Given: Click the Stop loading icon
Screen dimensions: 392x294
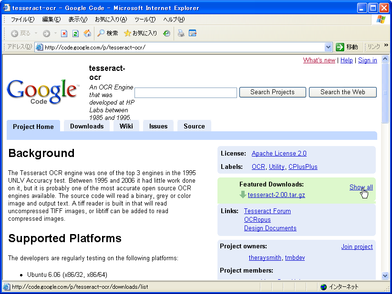Looking at the screenshot, I should pyautogui.click(x=64, y=33).
